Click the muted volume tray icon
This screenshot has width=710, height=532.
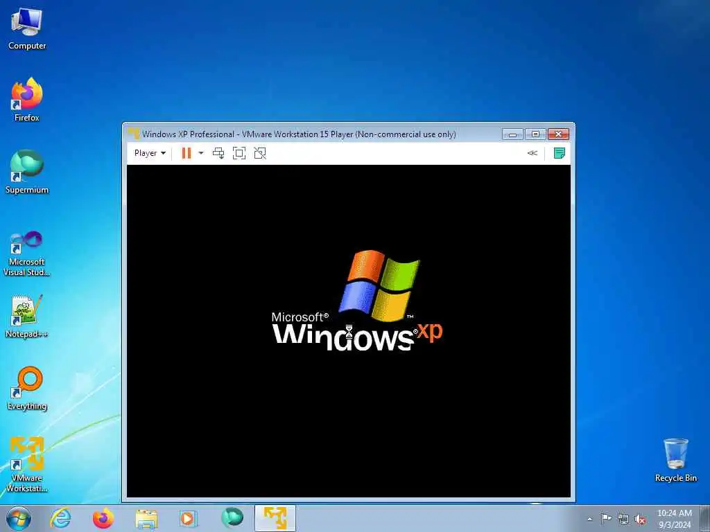pos(640,519)
